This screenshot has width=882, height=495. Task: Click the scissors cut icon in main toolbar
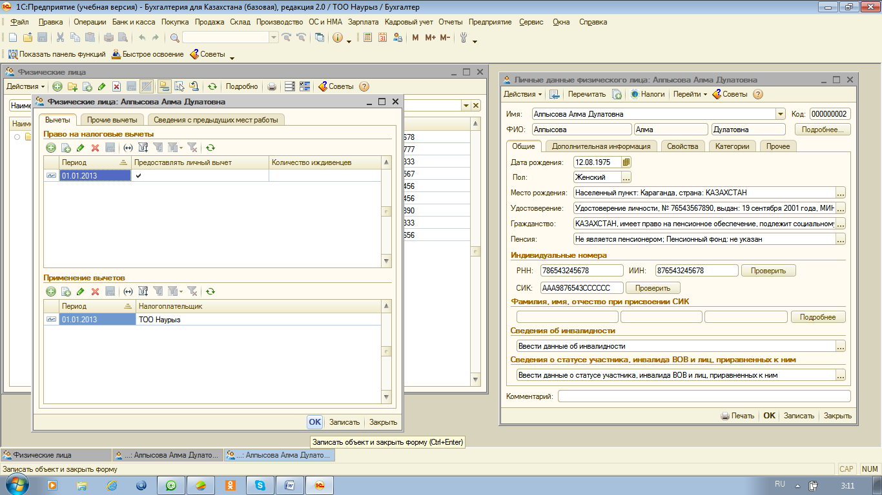(x=61, y=37)
